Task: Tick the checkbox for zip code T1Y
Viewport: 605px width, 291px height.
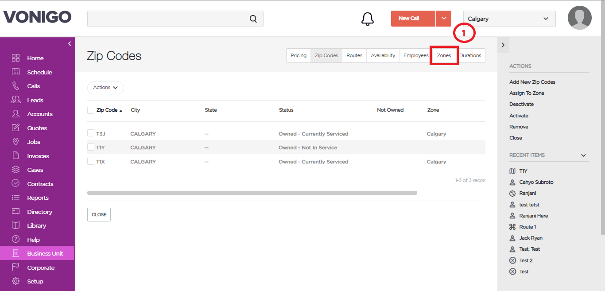Action: click(91, 147)
